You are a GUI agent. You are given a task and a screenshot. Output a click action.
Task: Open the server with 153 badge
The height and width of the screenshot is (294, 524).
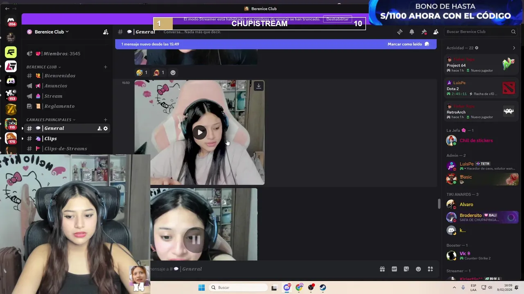11,95
